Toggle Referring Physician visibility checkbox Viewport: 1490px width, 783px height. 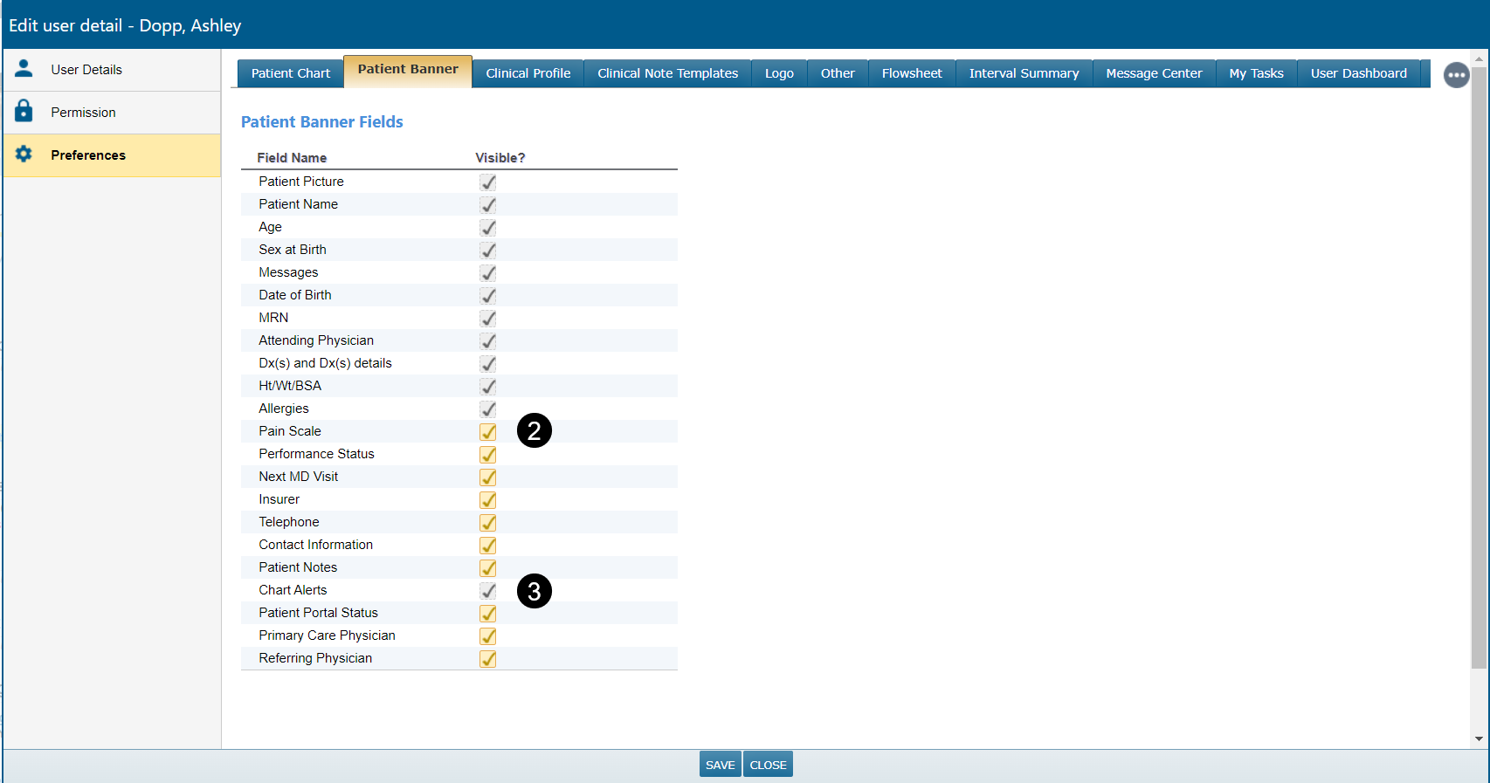coord(488,659)
